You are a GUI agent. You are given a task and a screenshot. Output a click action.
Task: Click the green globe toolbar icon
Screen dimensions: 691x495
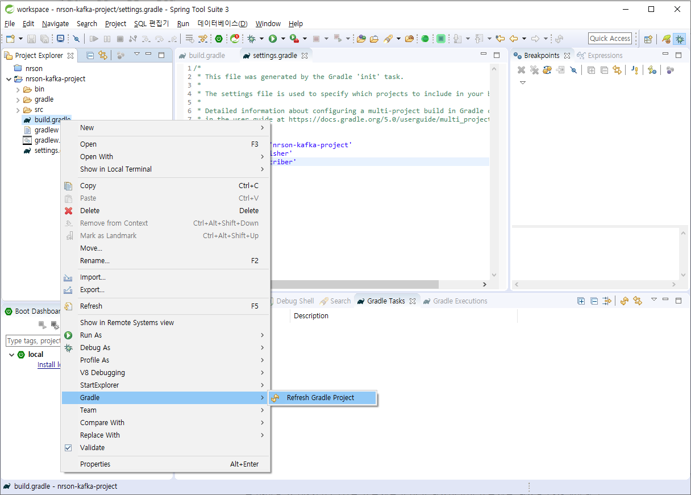tap(425, 39)
